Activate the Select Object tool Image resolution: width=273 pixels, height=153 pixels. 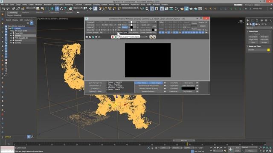38,8
